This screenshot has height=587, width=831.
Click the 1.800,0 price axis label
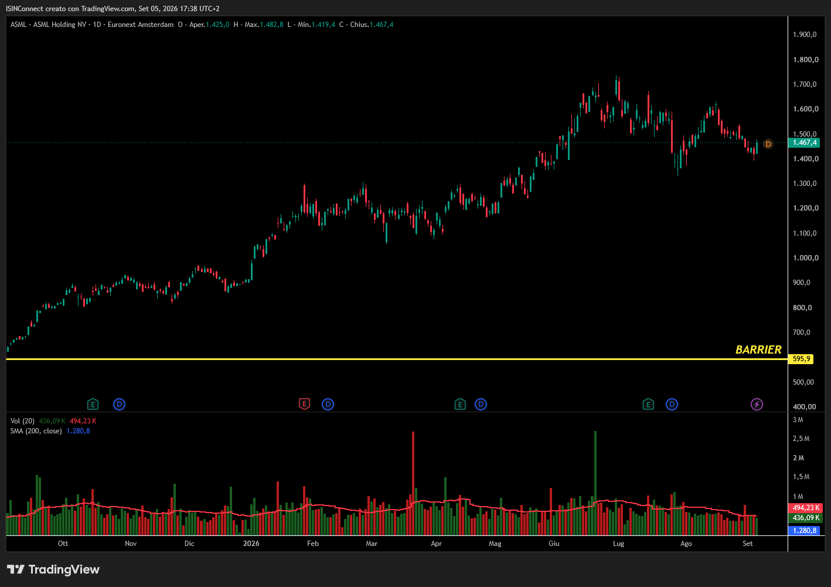pyautogui.click(x=806, y=60)
